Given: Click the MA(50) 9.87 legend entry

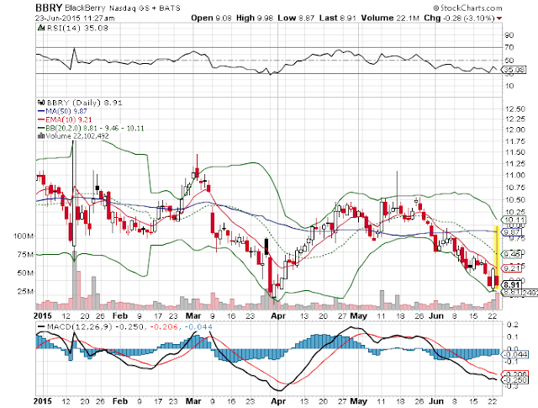Looking at the screenshot, I should click(62, 111).
